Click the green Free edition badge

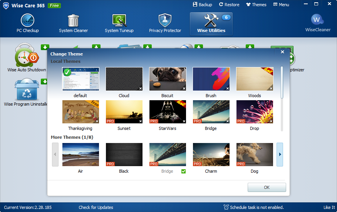point(54,6)
